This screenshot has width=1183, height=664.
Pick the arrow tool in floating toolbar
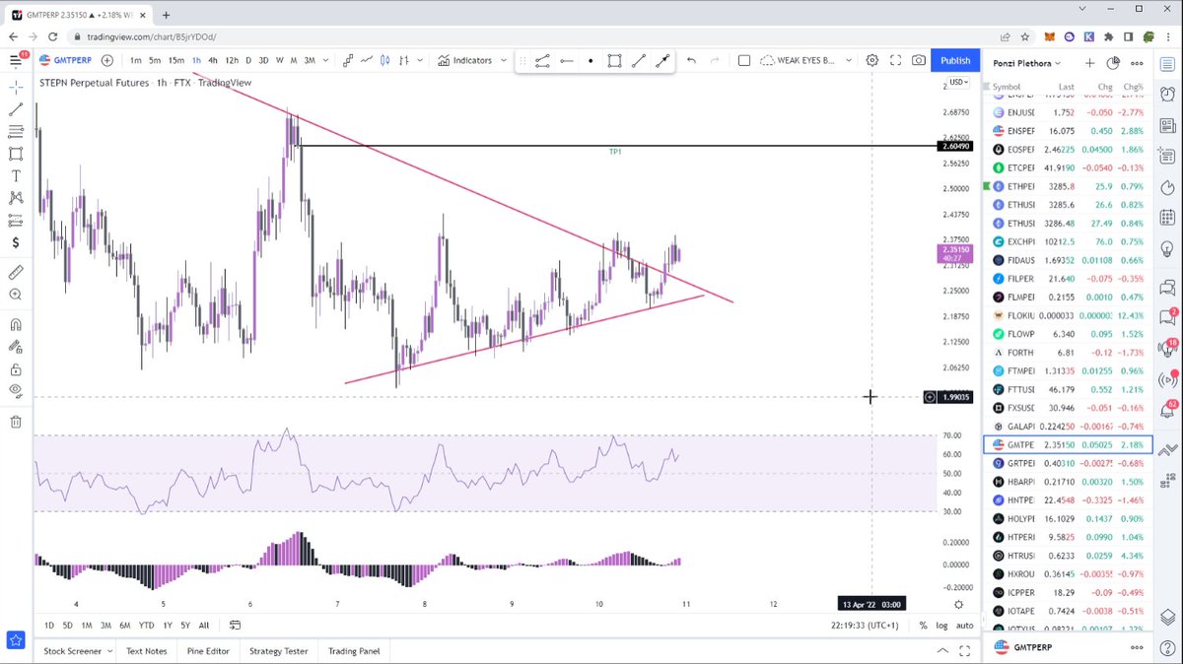click(662, 60)
